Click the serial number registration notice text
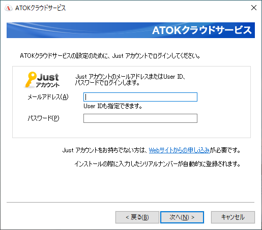This screenshot has width=262, height=230. tap(158, 164)
